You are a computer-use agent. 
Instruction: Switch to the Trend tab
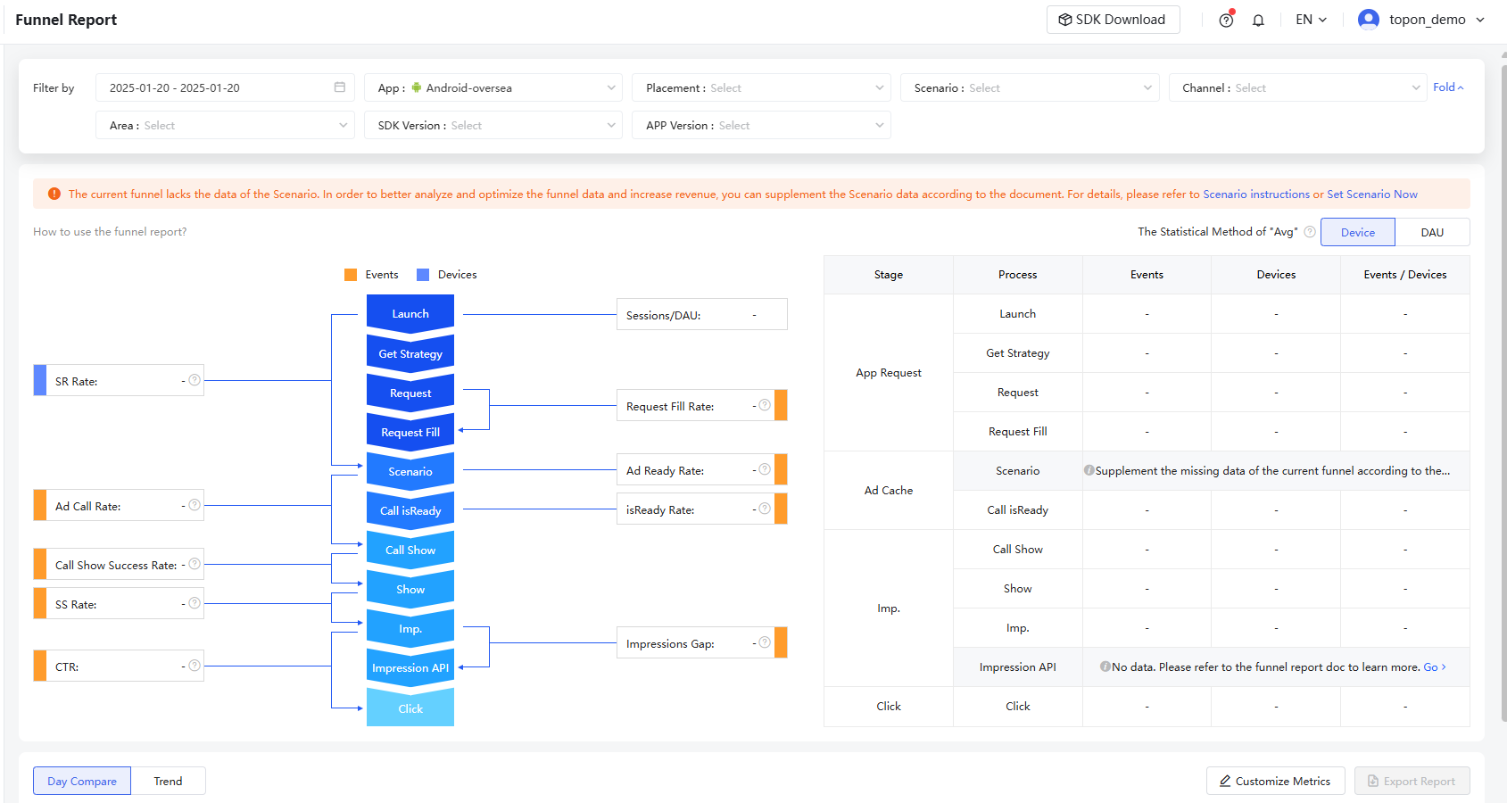(169, 780)
